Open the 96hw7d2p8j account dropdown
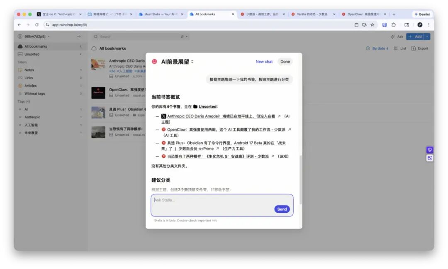This screenshot has width=448, height=269. coord(34,36)
